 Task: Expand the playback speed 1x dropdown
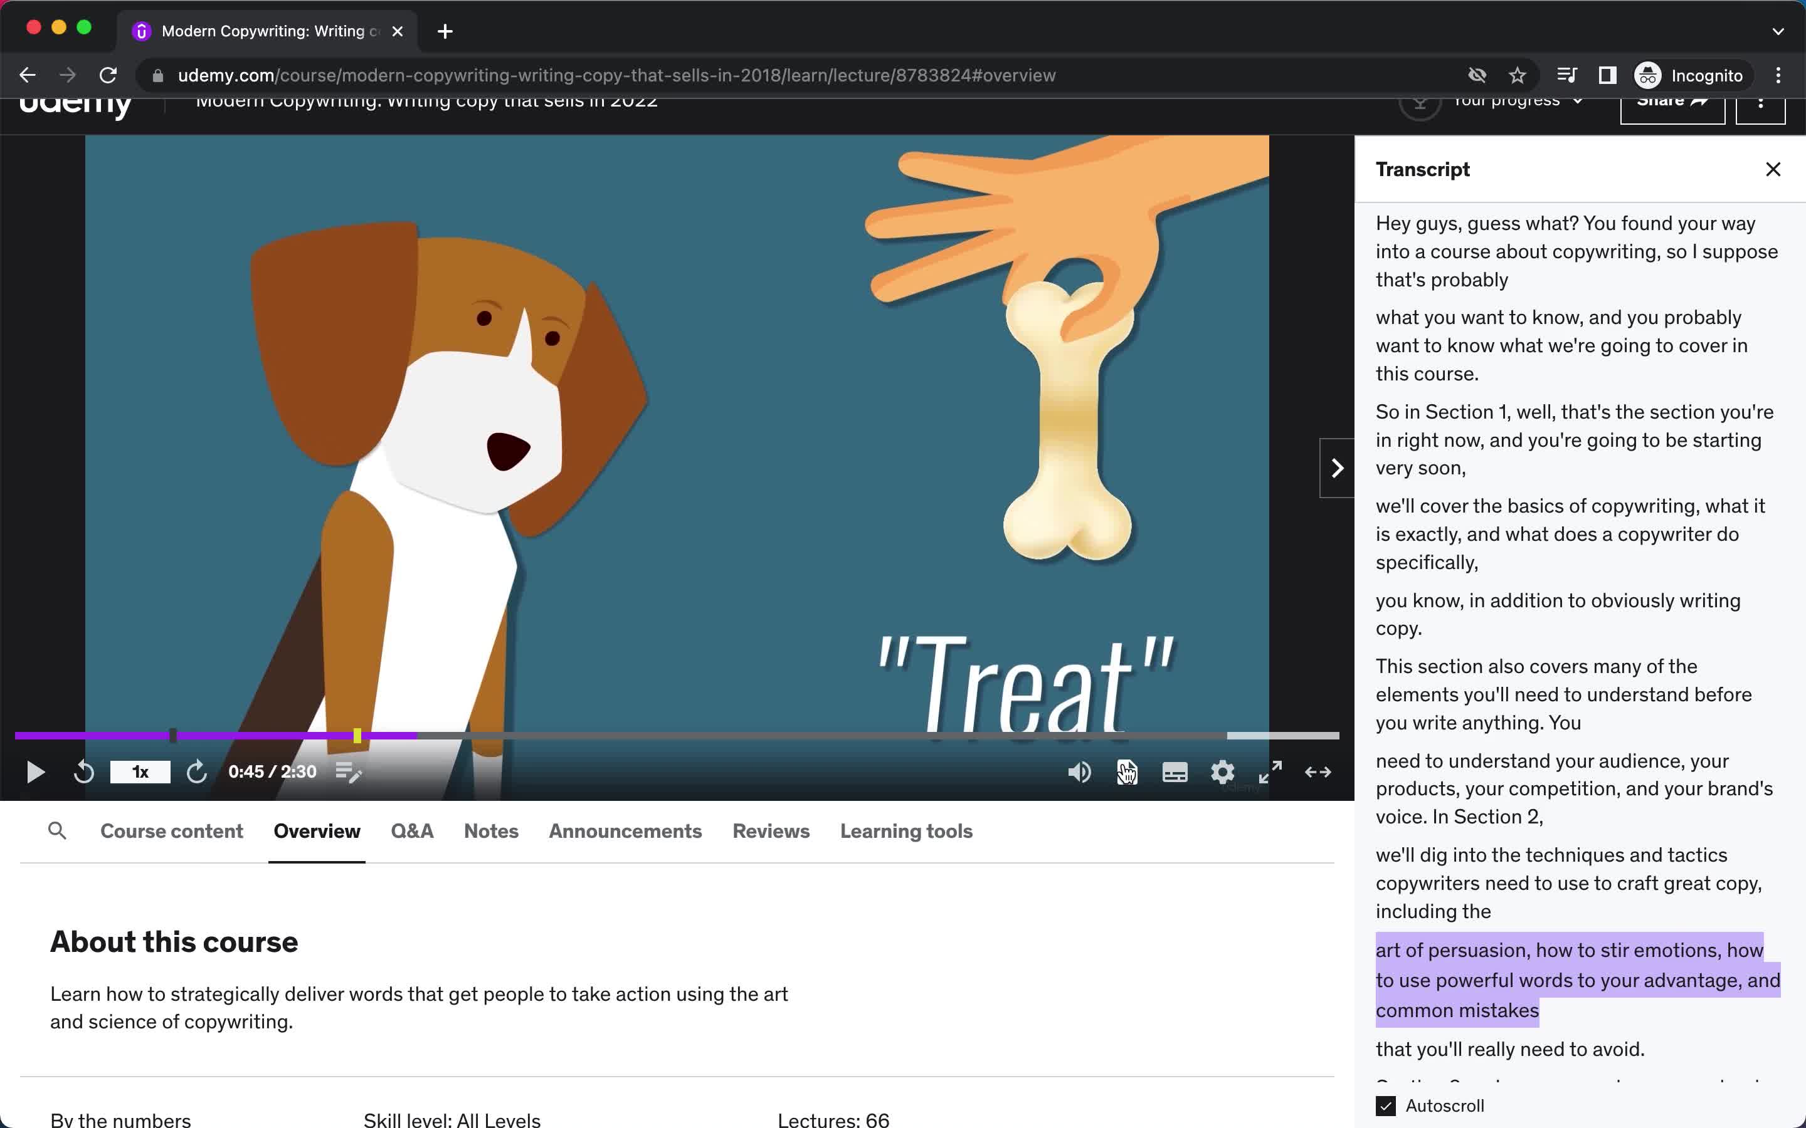(x=140, y=771)
